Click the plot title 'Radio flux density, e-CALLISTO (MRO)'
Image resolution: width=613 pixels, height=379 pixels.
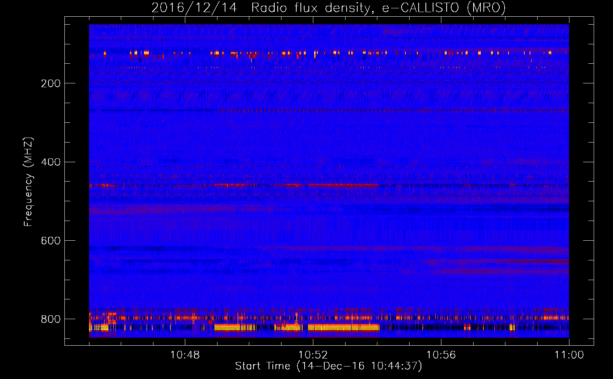[x=378, y=8]
